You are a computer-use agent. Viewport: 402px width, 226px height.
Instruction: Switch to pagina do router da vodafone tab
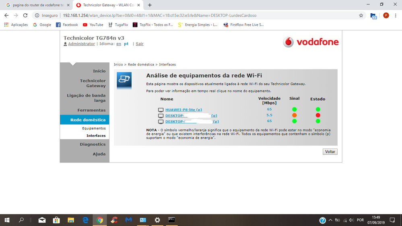click(38, 5)
